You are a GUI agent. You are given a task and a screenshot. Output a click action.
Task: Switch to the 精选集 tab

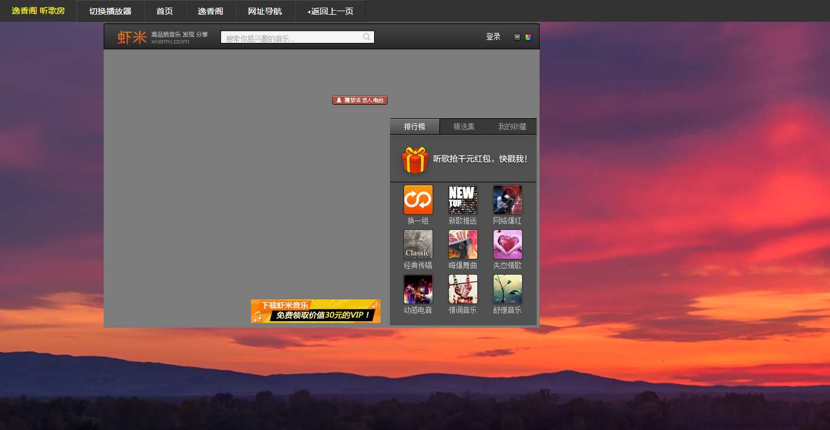pos(464,126)
